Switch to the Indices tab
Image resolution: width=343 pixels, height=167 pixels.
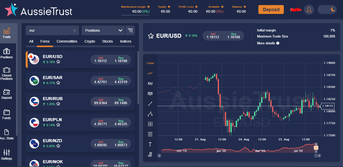[126, 41]
